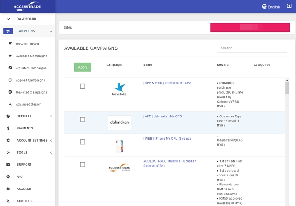Expand the Account Settings menu arrow
Viewport: 296px width, 206px height.
pos(51,141)
